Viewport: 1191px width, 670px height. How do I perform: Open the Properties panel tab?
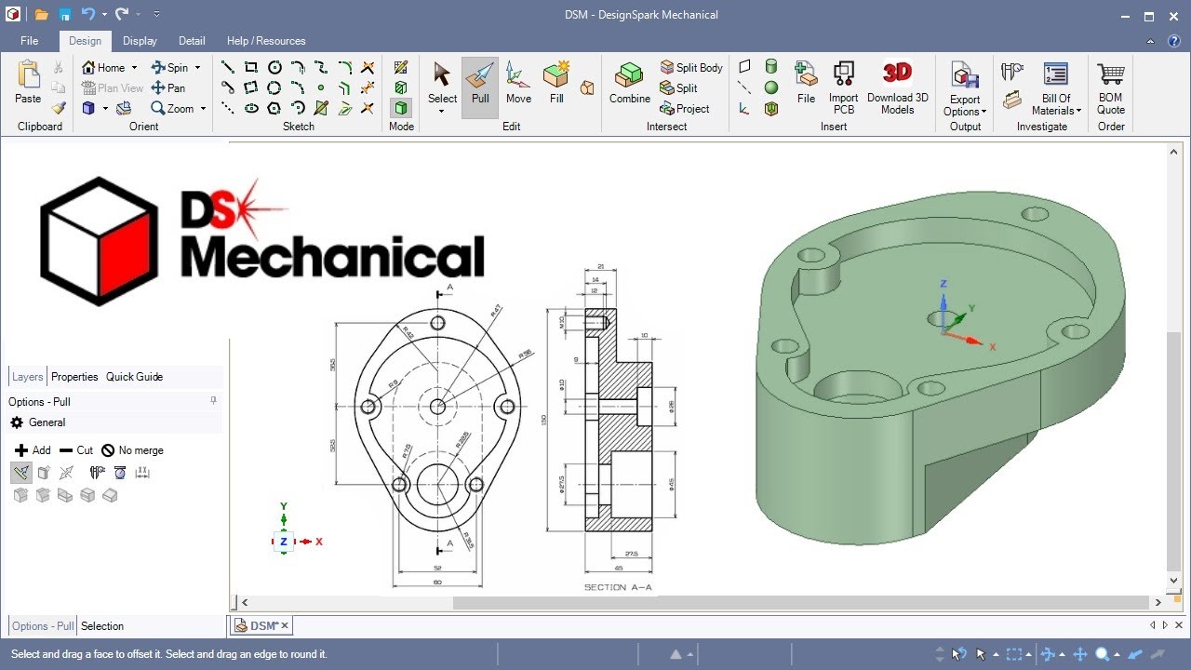click(x=74, y=377)
